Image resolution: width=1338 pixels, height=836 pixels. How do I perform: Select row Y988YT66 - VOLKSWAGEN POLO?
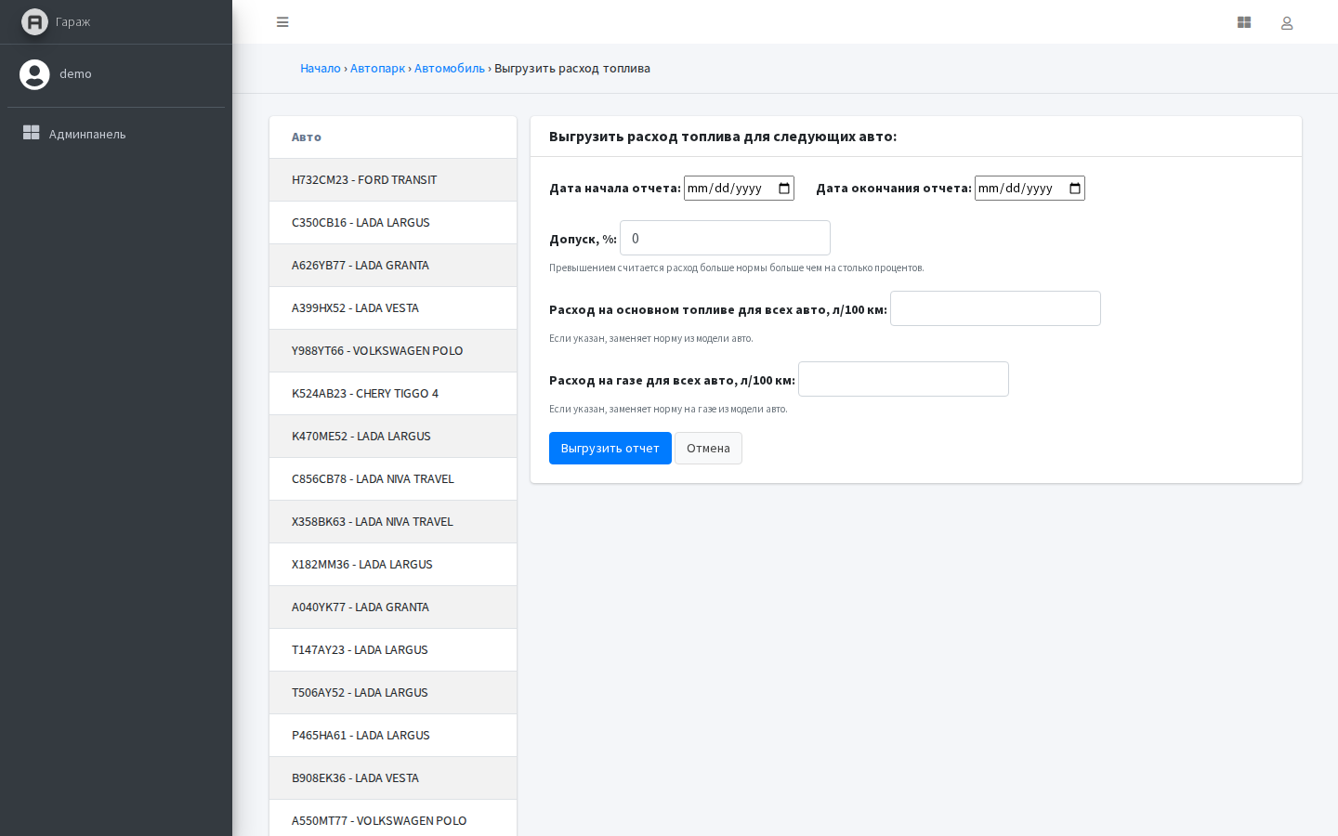pos(393,351)
